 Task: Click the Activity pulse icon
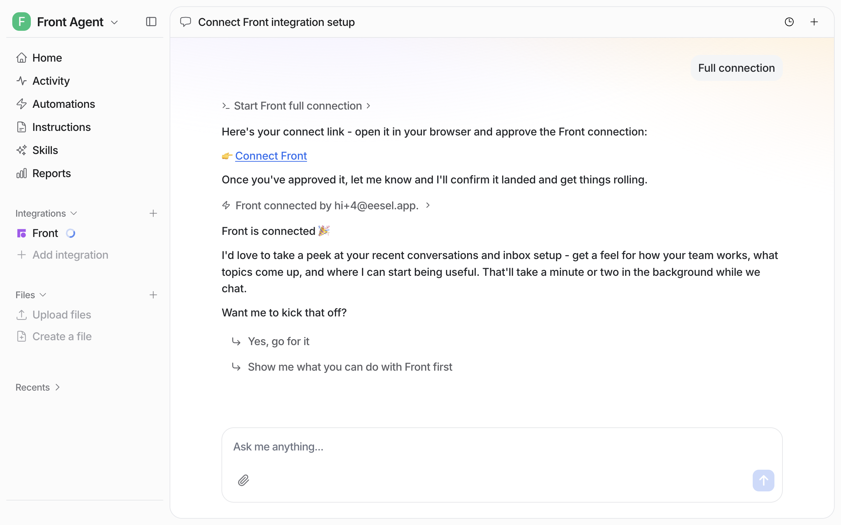[21, 81]
